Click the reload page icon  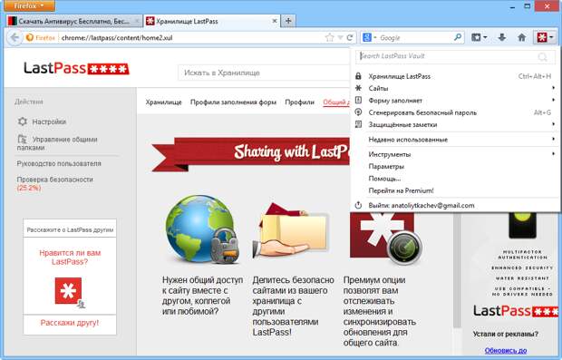pos(350,38)
